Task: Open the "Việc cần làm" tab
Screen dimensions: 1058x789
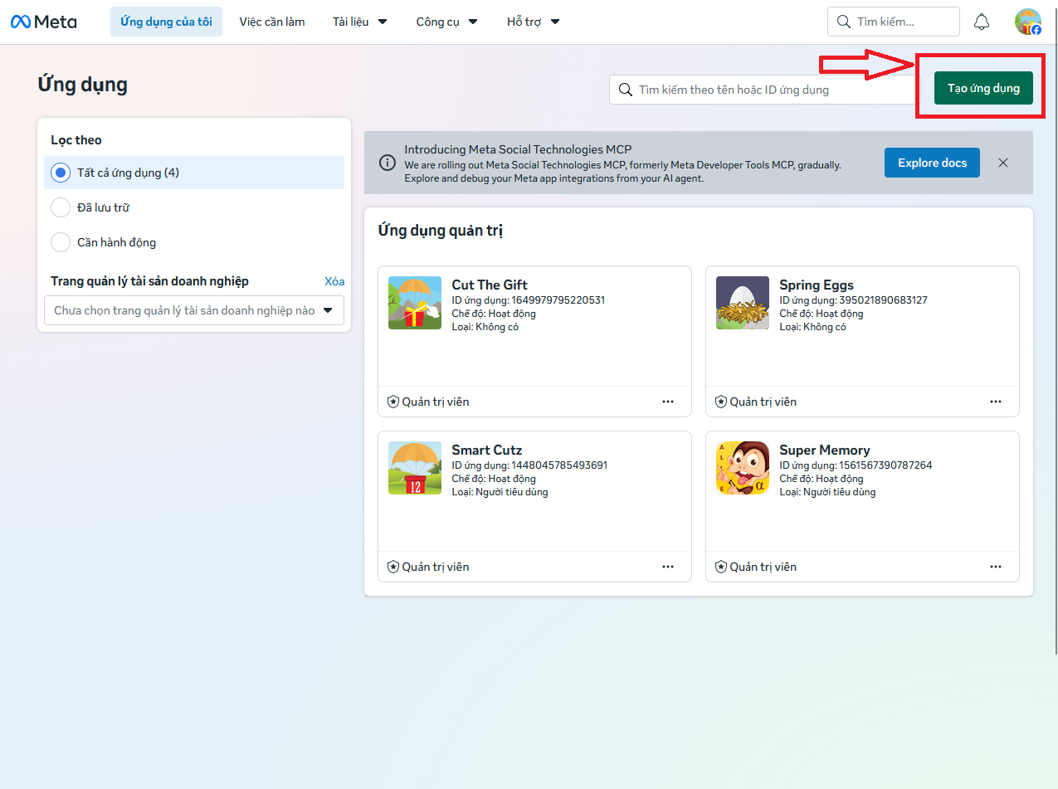Action: [272, 22]
